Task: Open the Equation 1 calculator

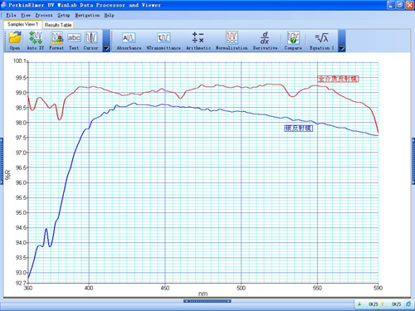Action: pyautogui.click(x=322, y=41)
